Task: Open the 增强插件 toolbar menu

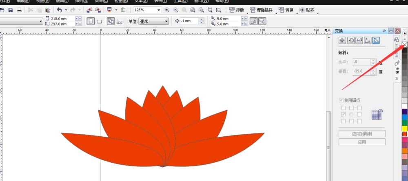Action: point(262,10)
